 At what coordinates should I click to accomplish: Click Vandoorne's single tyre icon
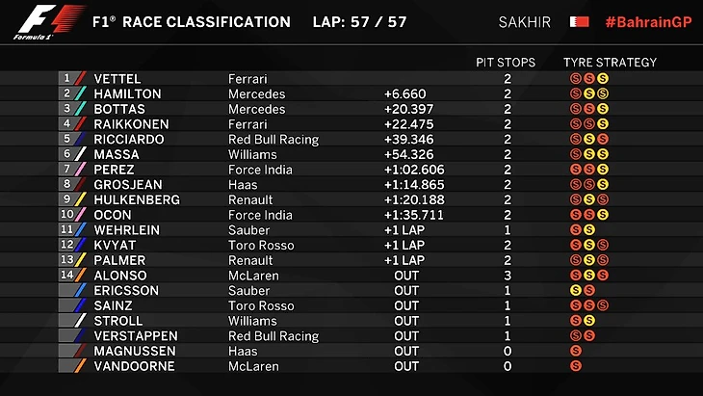(576, 366)
